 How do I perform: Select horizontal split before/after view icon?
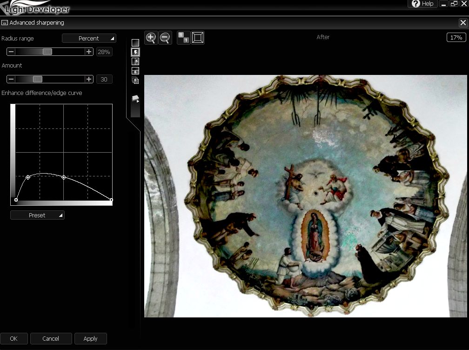135,71
